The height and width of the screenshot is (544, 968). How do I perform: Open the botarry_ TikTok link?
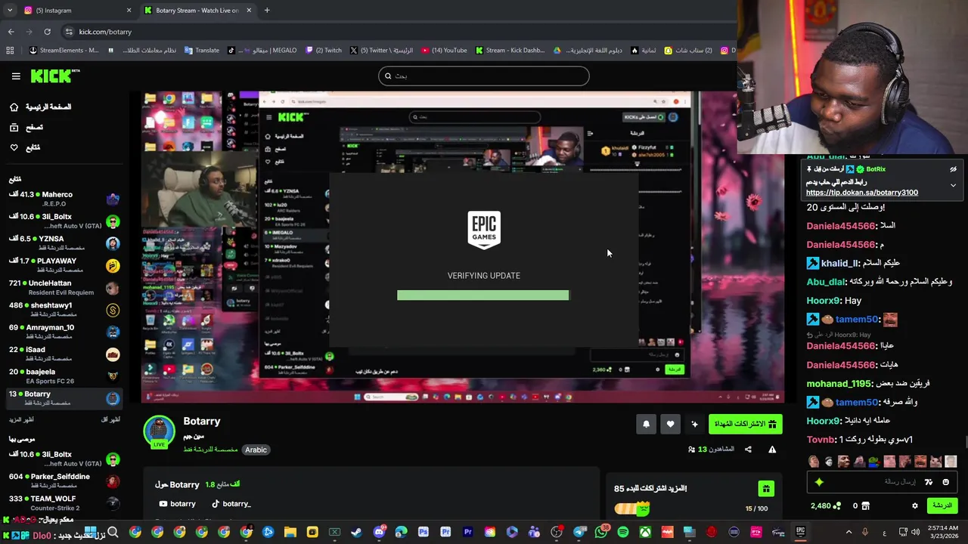pos(231,504)
